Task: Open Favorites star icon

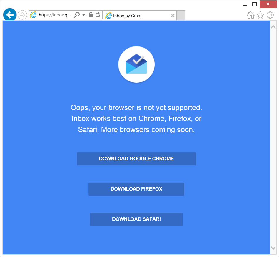Action: [x=260, y=15]
